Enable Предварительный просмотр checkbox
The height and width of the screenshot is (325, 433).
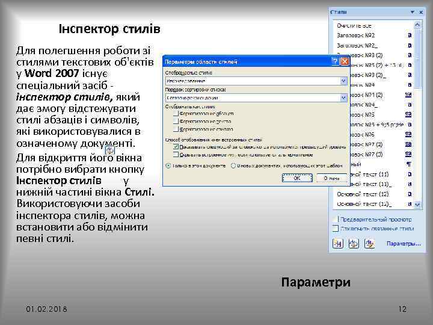click(x=335, y=219)
